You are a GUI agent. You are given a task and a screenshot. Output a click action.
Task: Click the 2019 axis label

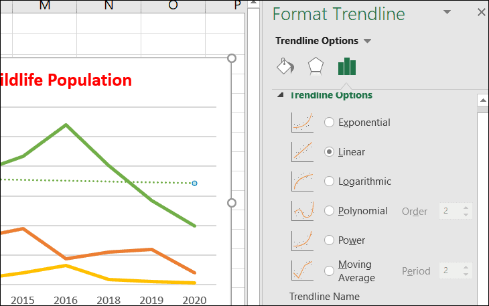point(151,300)
